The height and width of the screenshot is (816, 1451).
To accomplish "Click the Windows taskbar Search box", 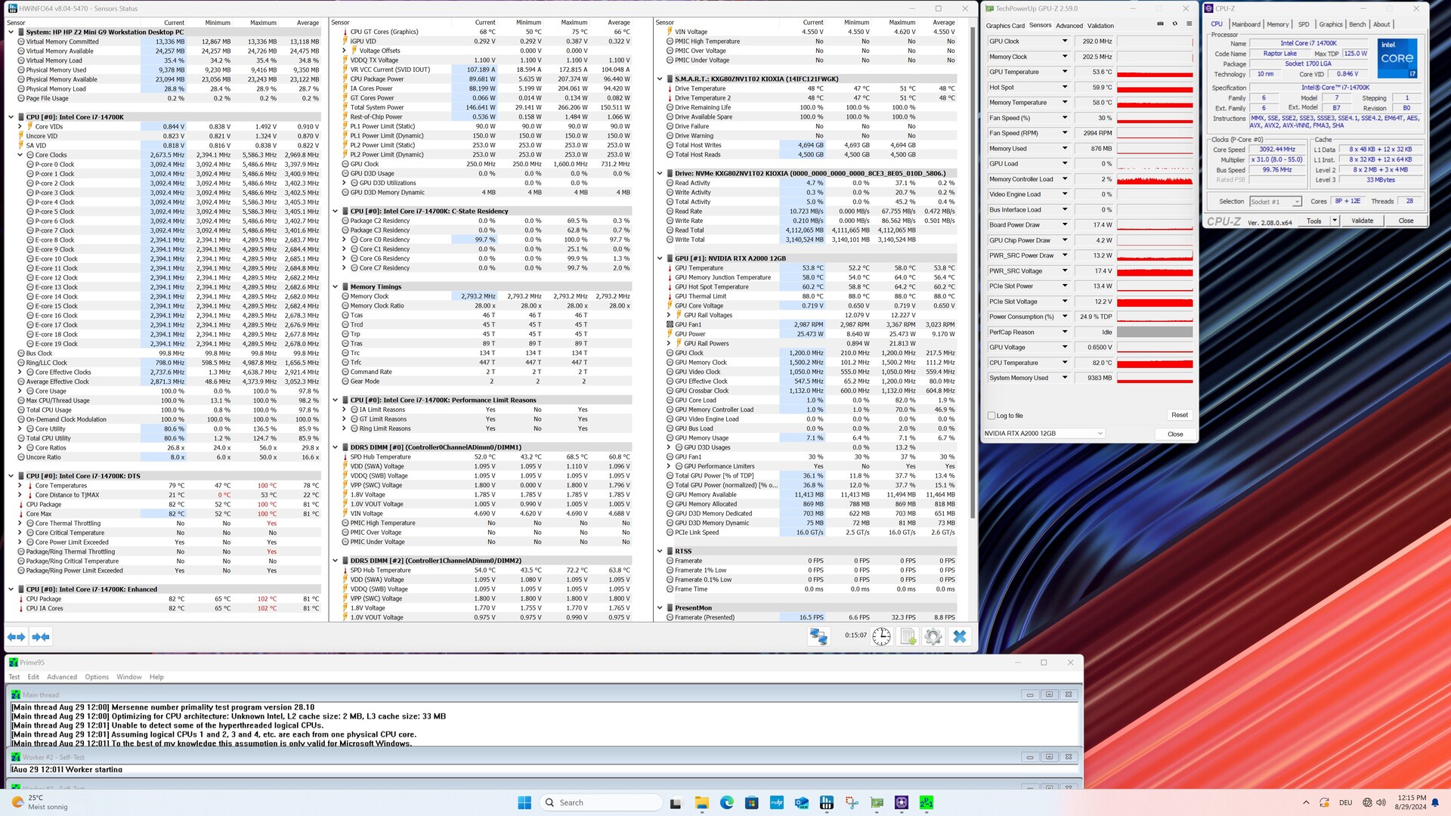I will (601, 802).
